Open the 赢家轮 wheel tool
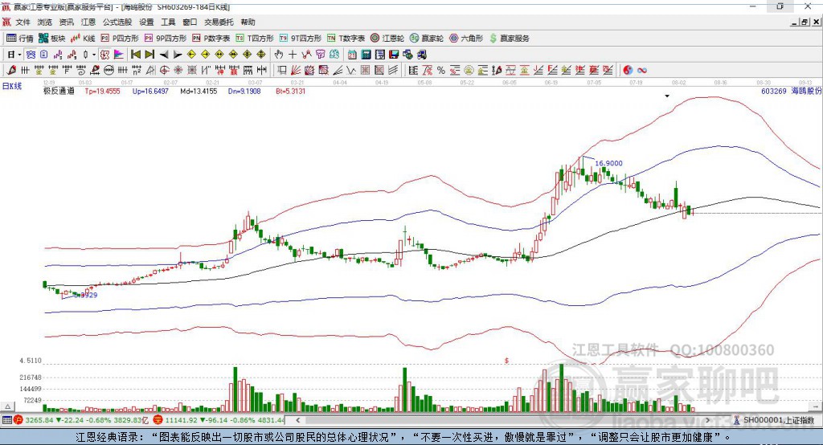 [x=427, y=39]
